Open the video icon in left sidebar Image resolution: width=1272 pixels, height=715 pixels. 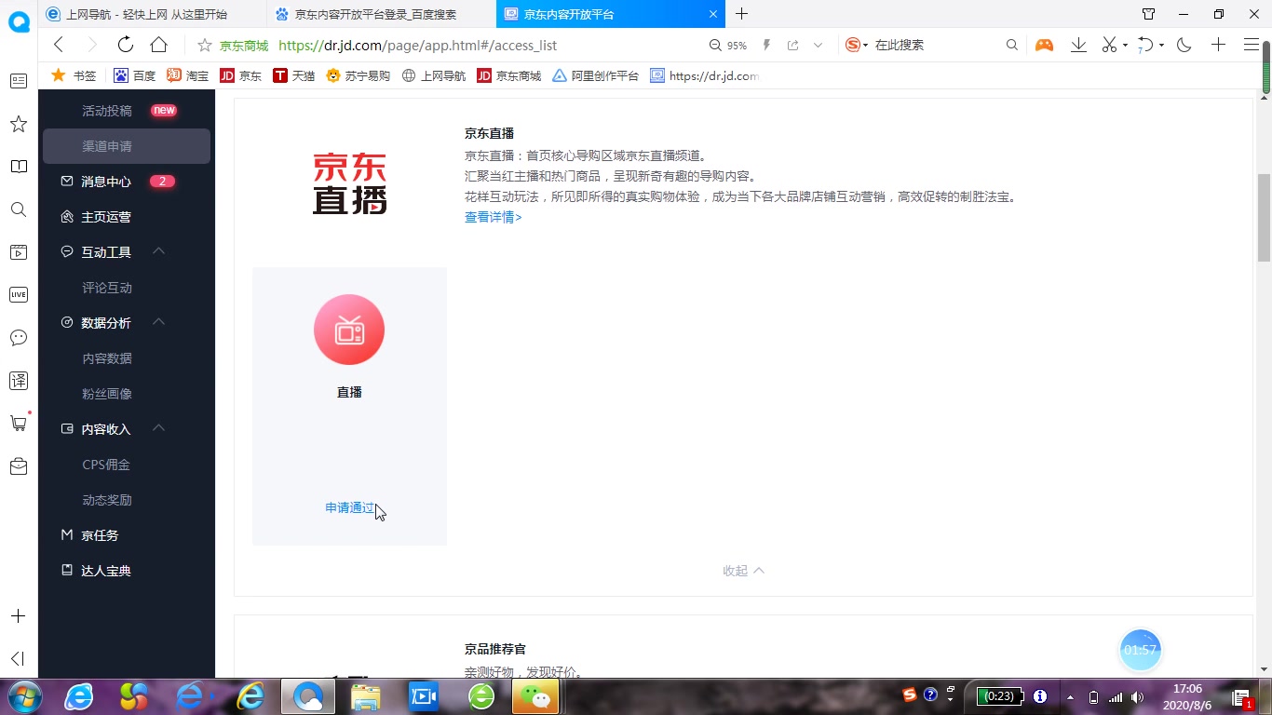point(19,252)
